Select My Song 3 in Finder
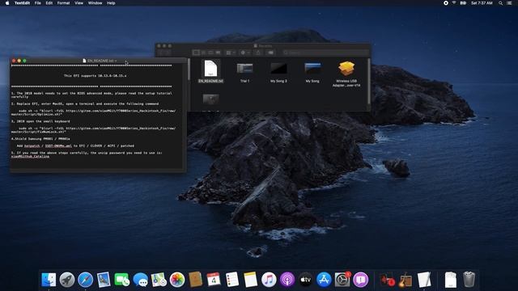 [x=278, y=71]
